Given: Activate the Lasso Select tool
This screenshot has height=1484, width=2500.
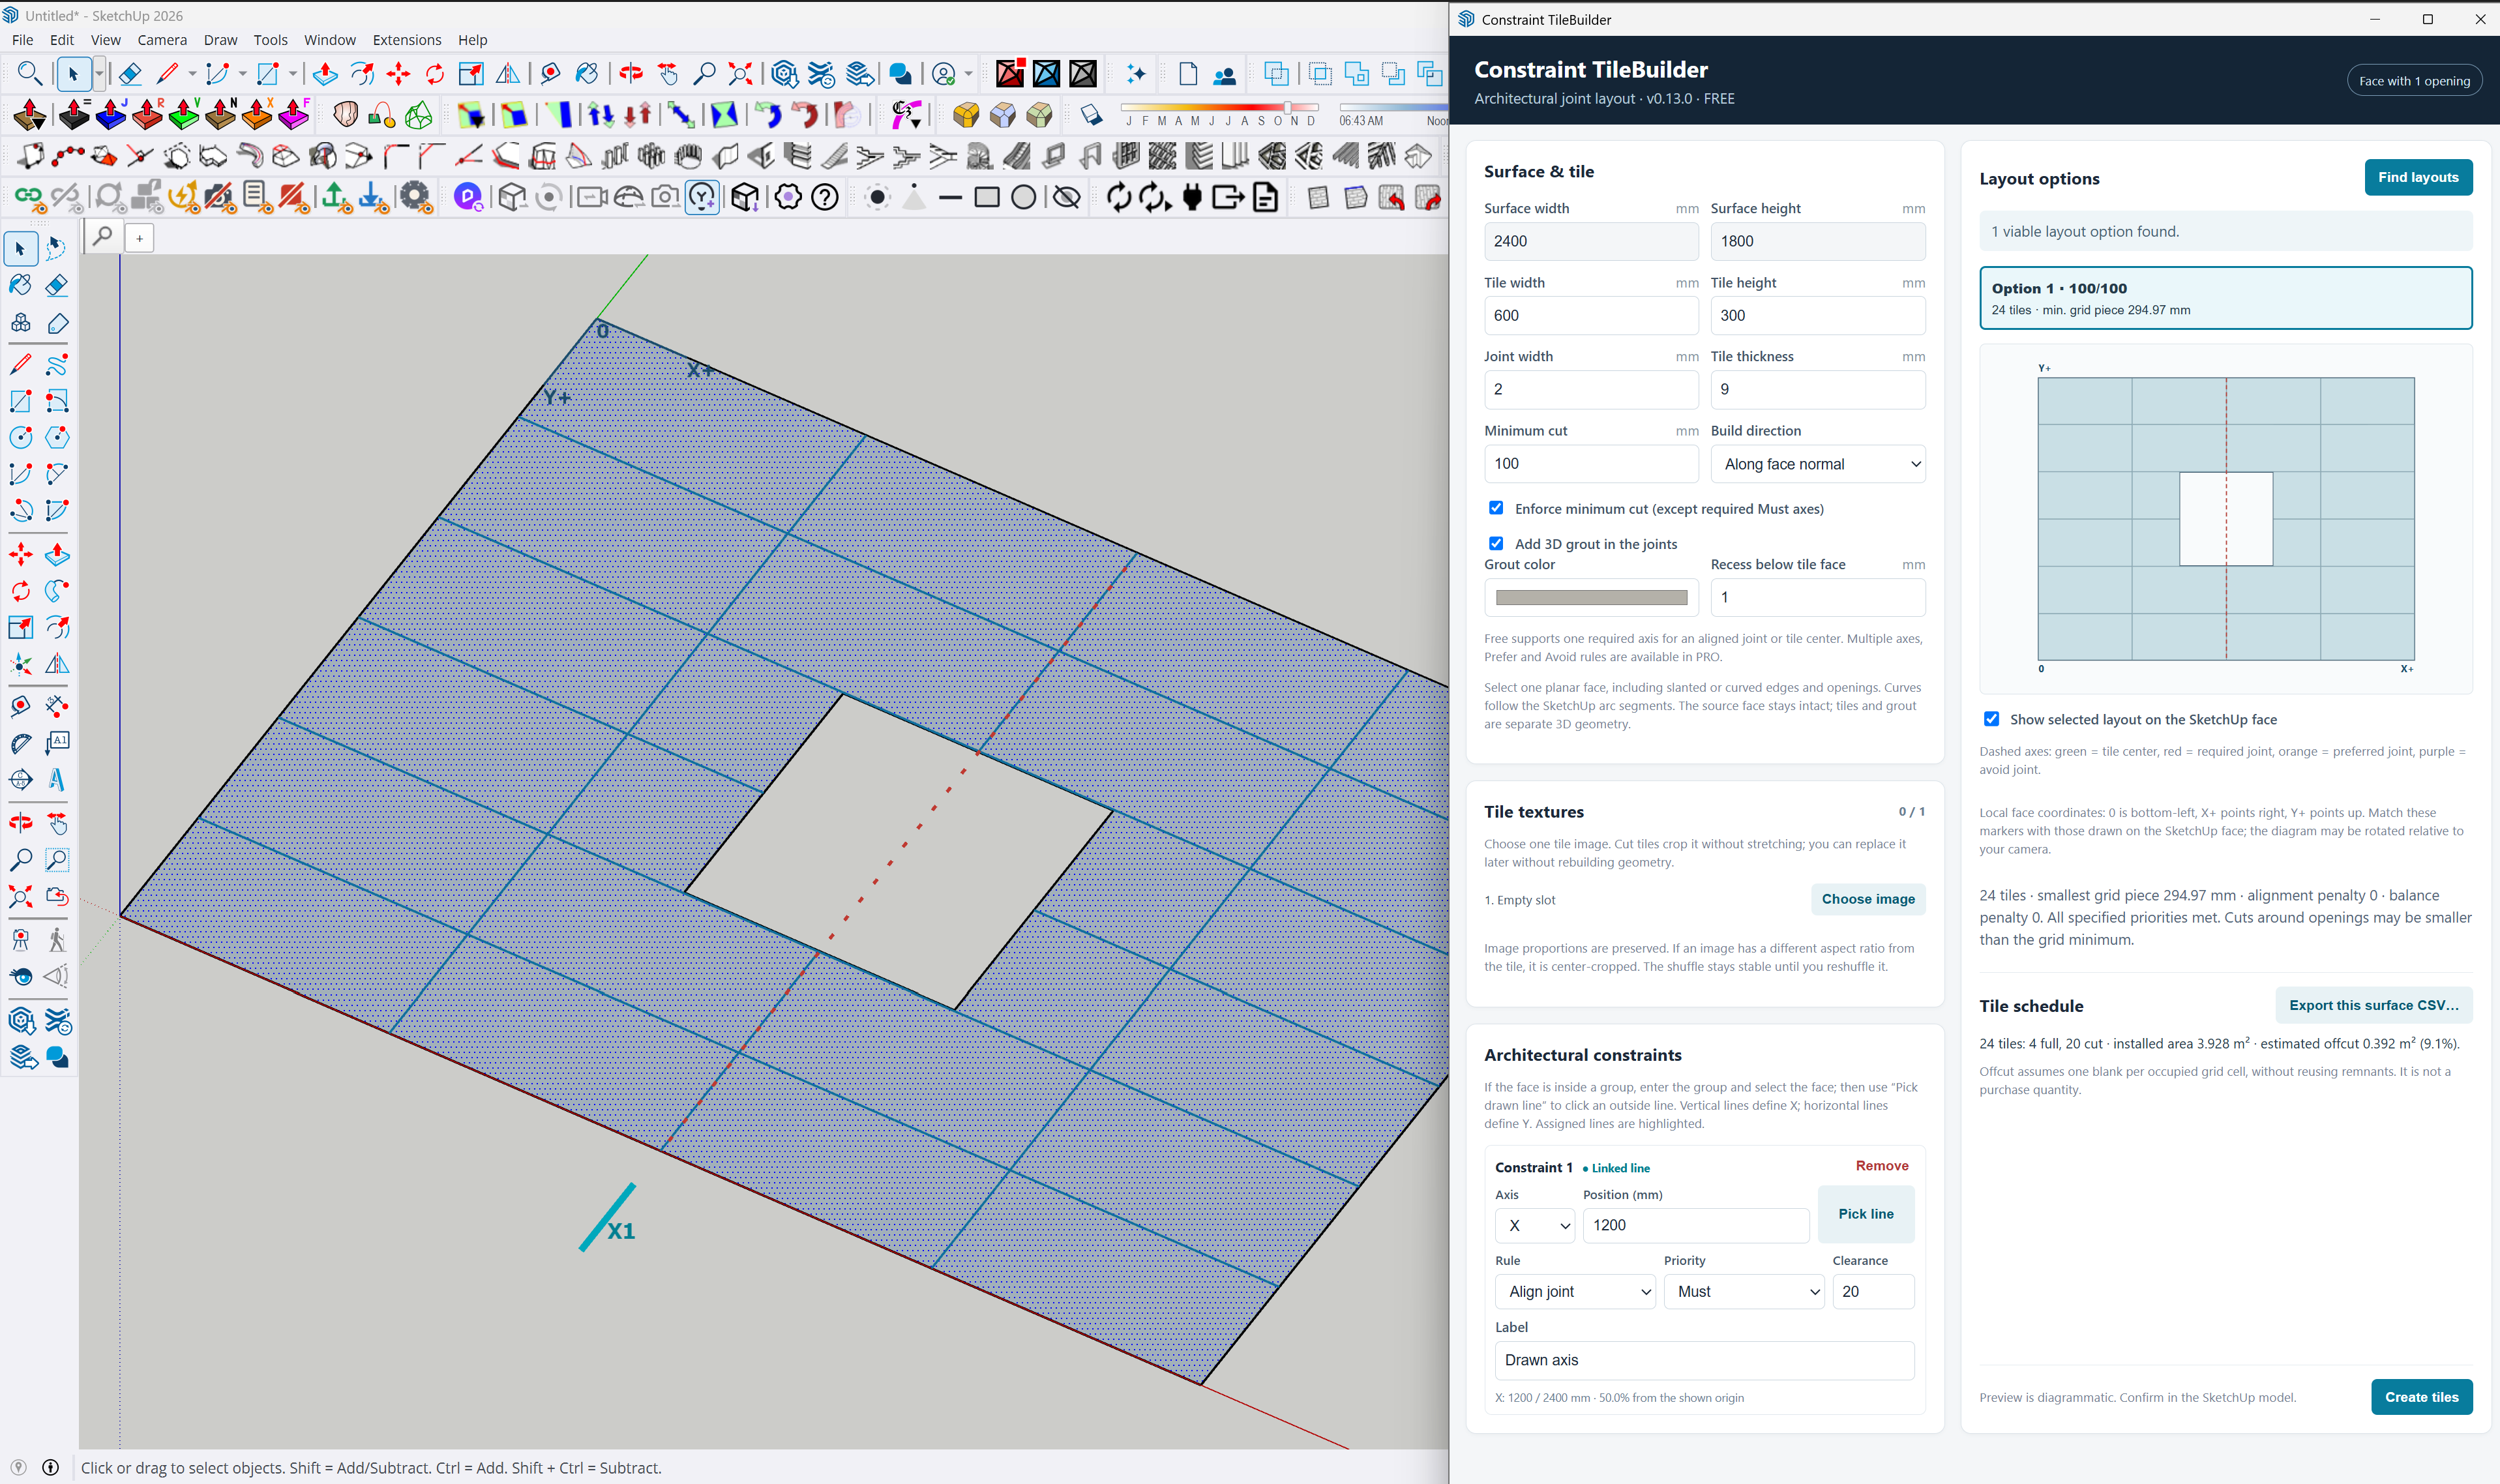Looking at the screenshot, I should point(57,248).
